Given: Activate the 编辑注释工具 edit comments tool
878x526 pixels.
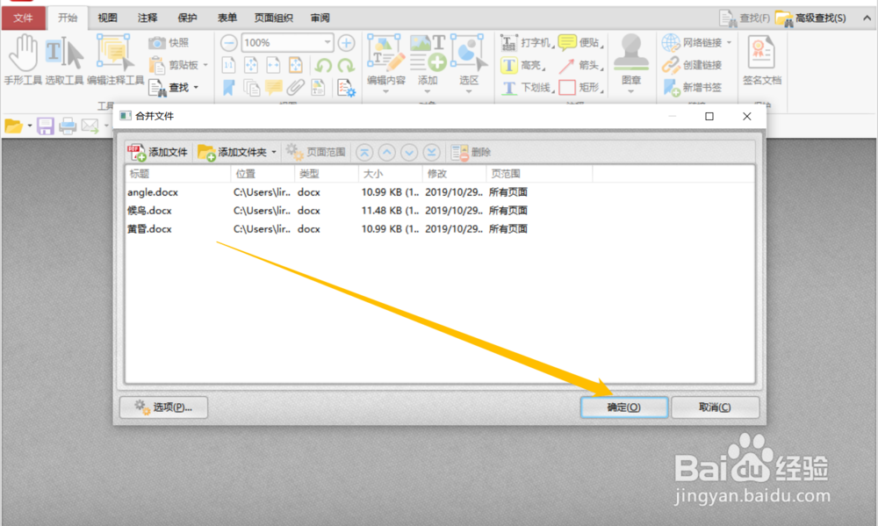Looking at the screenshot, I should tap(115, 59).
